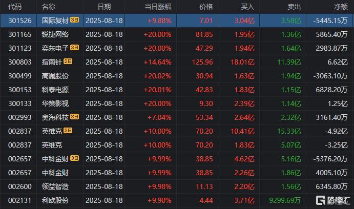Open stock 锐捷网络 from the name column
354x209 pixels.
pyautogui.click(x=55, y=34)
